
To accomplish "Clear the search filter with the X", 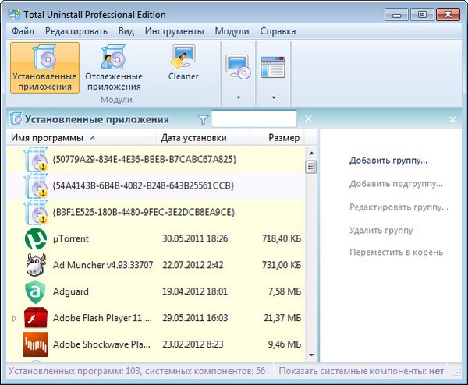I will coord(308,119).
